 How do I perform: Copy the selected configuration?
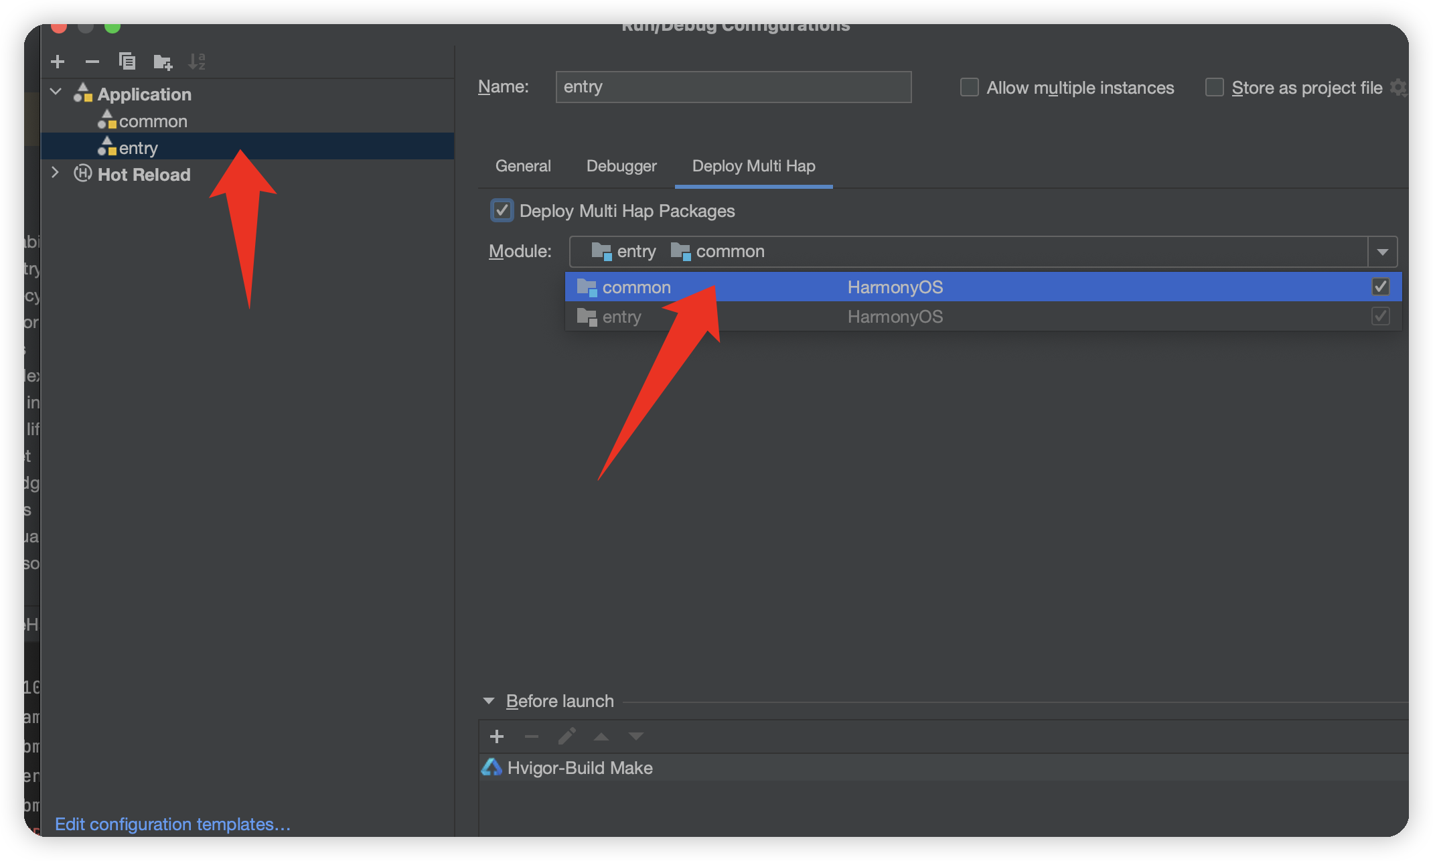click(x=127, y=62)
